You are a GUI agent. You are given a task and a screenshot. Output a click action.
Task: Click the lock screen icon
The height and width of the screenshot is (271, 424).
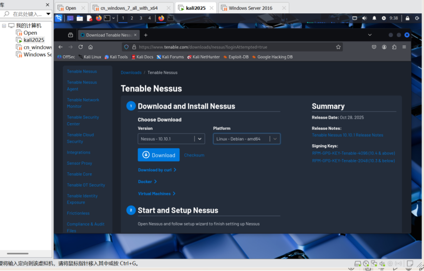408,18
